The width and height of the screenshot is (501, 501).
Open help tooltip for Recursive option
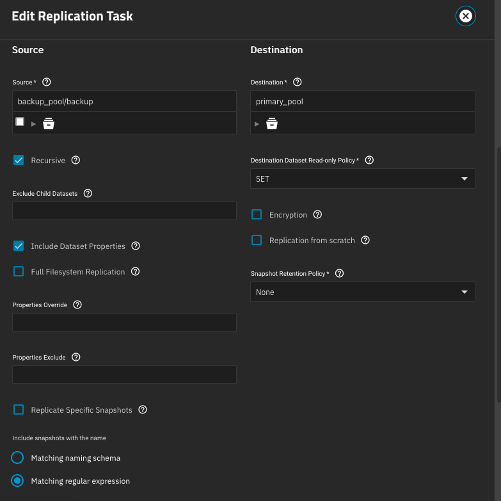(x=76, y=161)
